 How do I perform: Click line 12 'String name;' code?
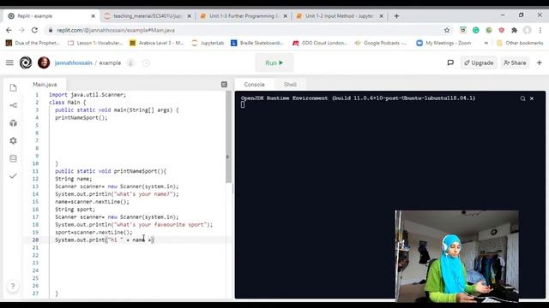click(74, 179)
